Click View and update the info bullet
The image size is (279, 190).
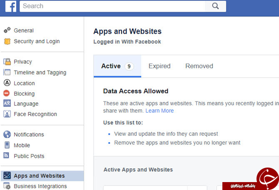pos(166,134)
